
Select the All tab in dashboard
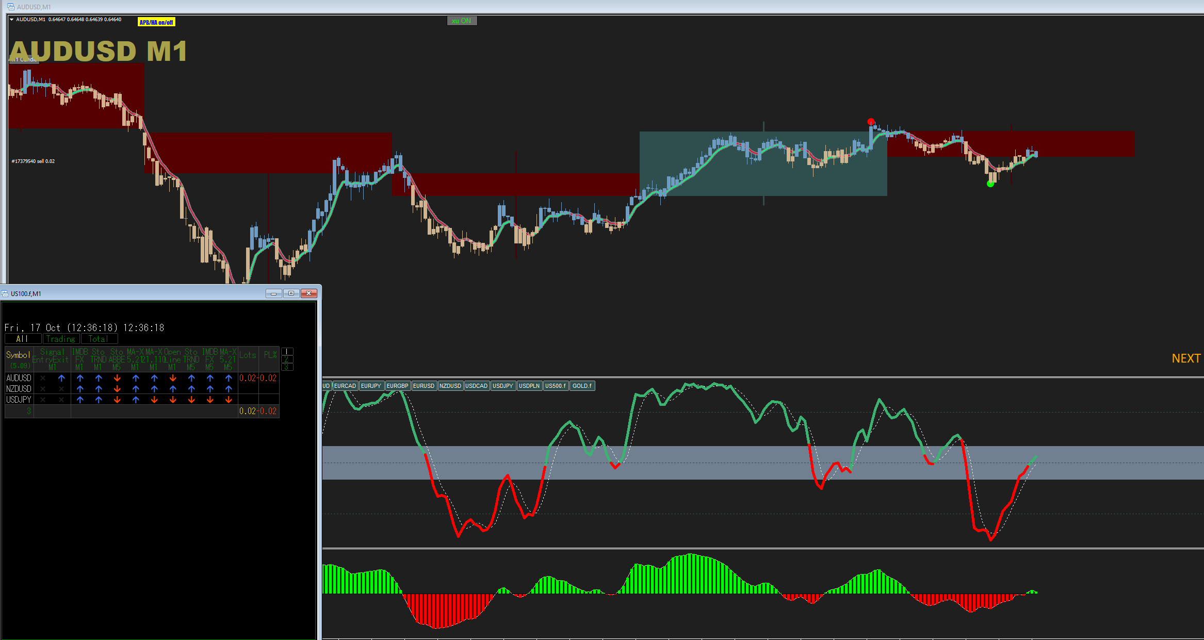click(x=22, y=339)
